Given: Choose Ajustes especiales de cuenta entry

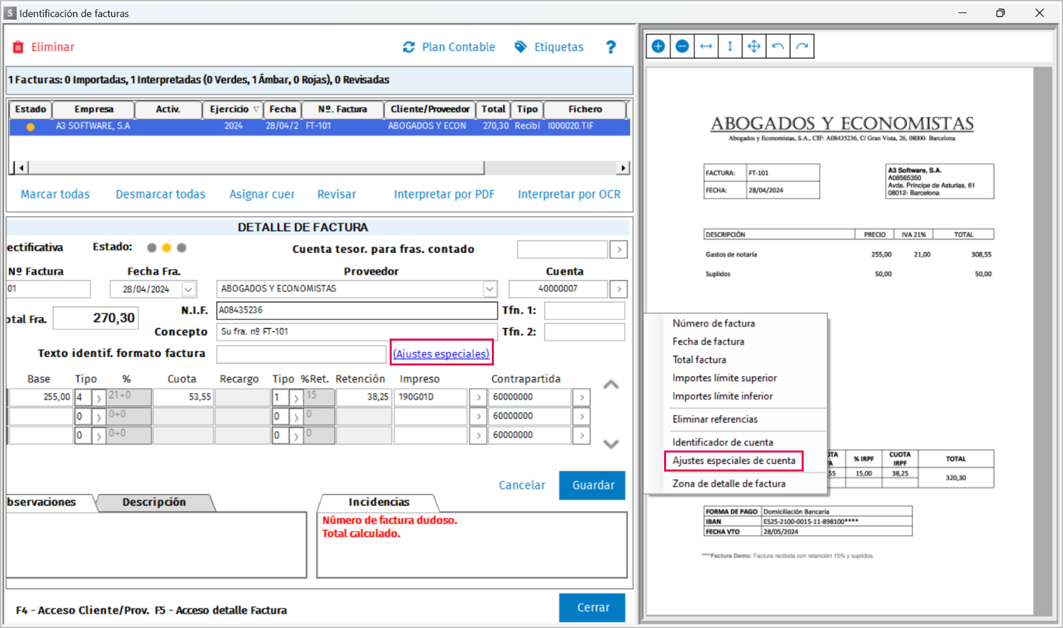Looking at the screenshot, I should [734, 461].
